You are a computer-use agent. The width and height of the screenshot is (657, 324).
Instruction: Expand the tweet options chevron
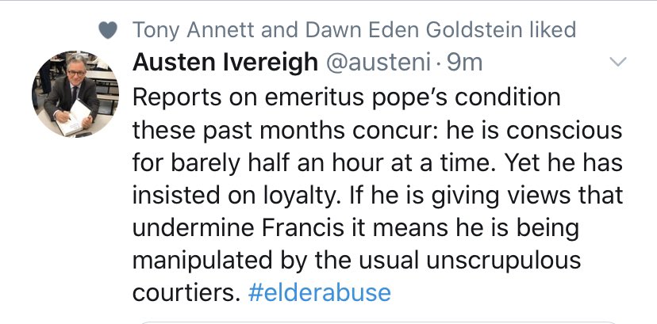click(617, 62)
